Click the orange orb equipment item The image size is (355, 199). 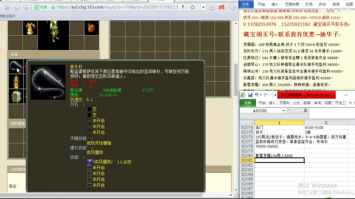click(x=92, y=28)
